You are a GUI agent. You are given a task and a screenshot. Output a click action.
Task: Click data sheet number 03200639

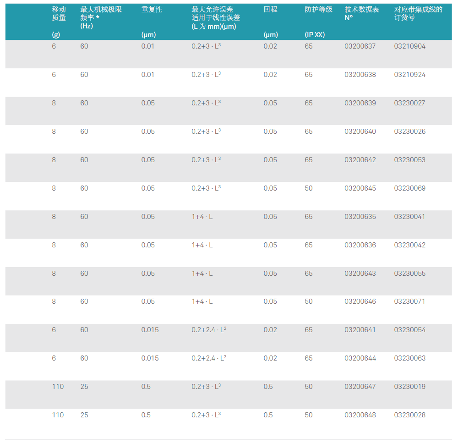pos(360,103)
